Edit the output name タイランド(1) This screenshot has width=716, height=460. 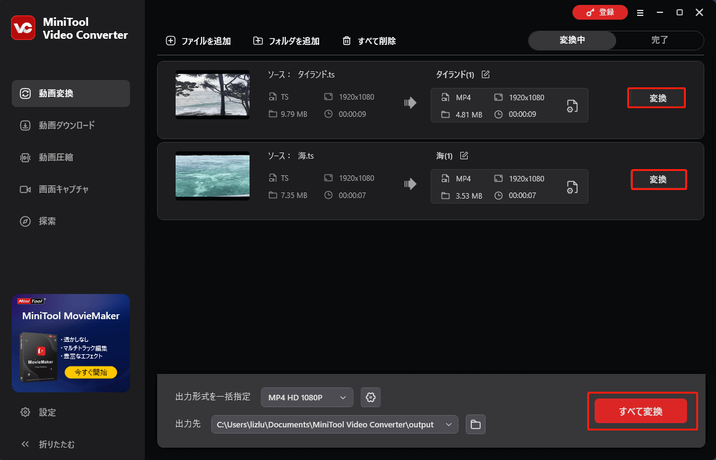coord(486,74)
